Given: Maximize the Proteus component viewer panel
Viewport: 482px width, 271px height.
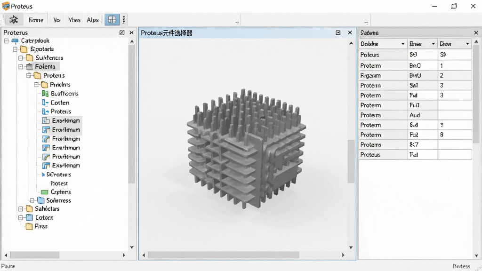Looking at the screenshot, I should (338, 32).
